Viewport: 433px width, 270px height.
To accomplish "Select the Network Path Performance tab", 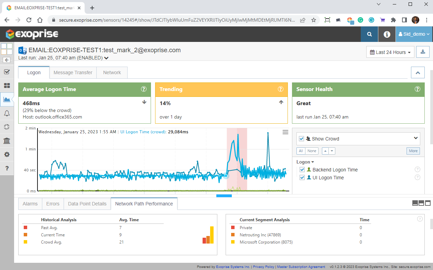I will 144,204.
